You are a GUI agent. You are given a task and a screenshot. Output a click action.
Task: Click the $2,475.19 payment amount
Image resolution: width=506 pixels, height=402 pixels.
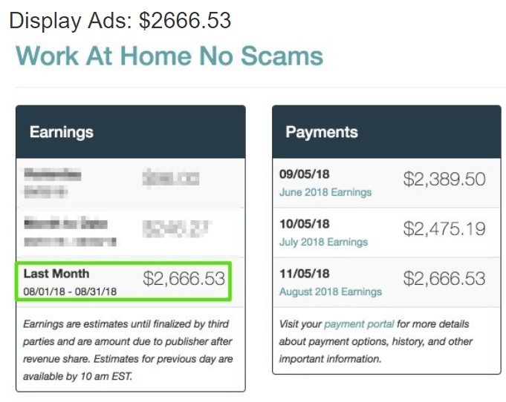click(x=444, y=228)
